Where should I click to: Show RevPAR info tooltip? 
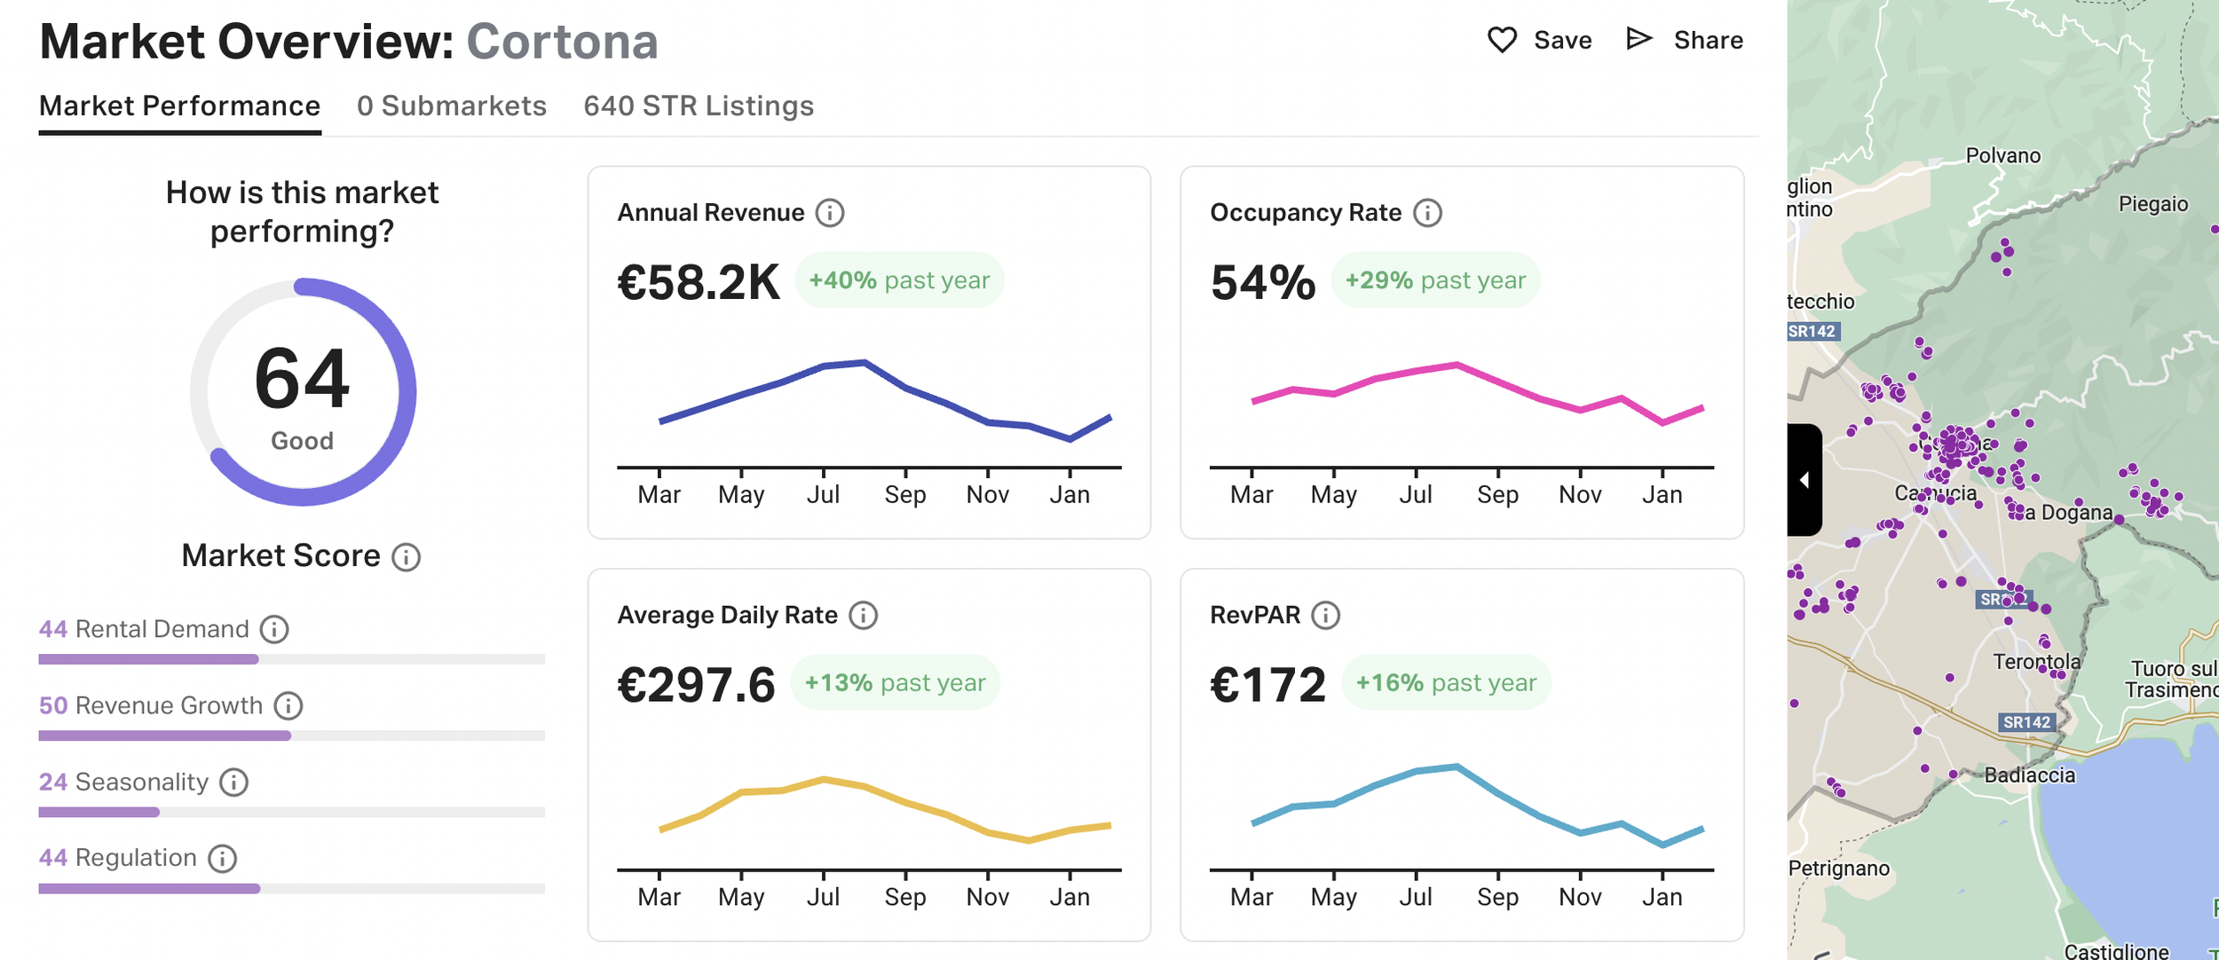coord(1325,615)
